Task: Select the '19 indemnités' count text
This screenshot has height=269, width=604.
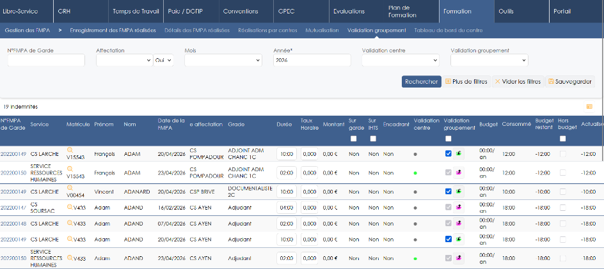Action: pyautogui.click(x=21, y=107)
